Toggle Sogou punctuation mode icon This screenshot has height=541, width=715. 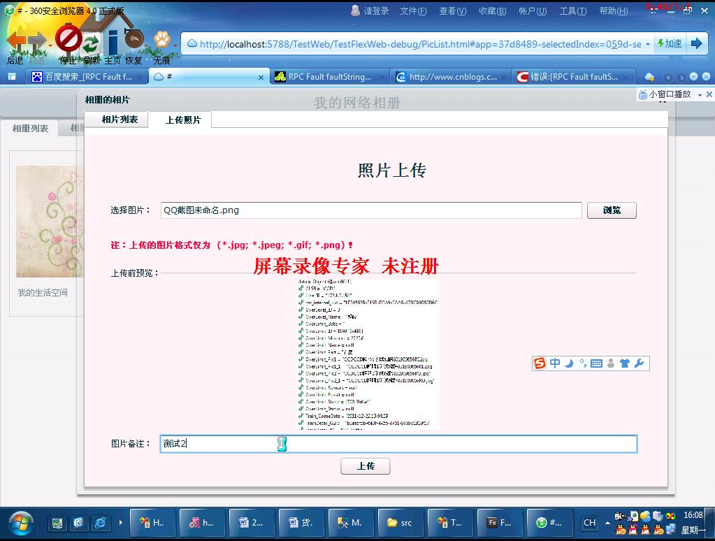point(582,363)
